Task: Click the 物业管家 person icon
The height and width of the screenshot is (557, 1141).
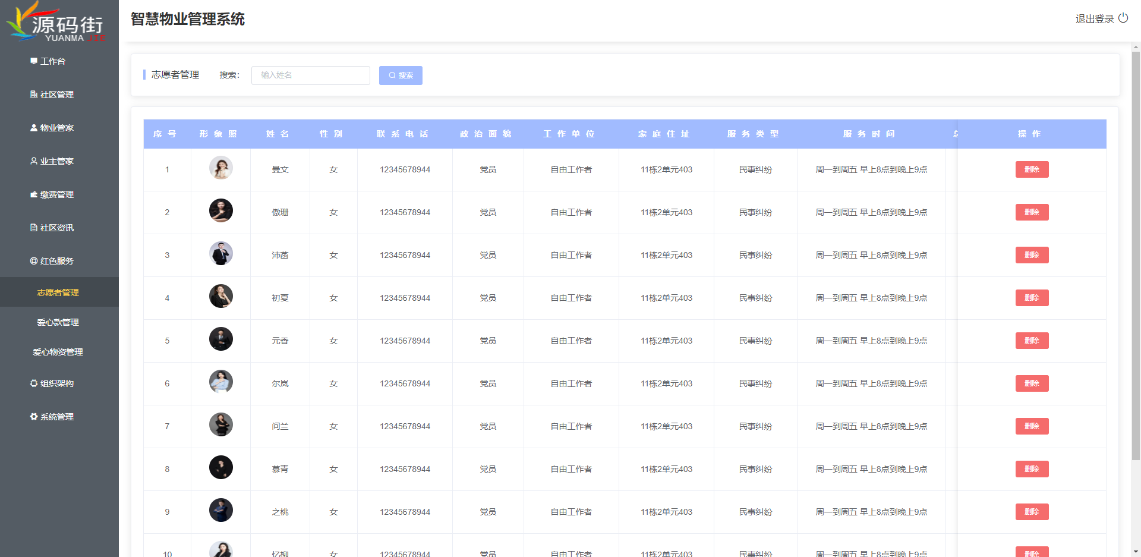Action: click(34, 128)
